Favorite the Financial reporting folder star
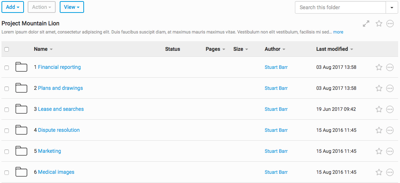Image resolution: width=400 pixels, height=183 pixels. tap(379, 67)
